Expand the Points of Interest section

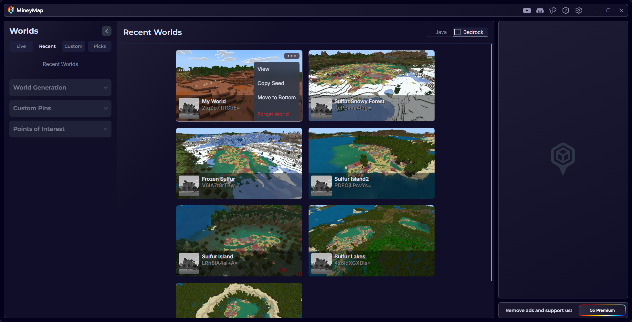(x=60, y=129)
